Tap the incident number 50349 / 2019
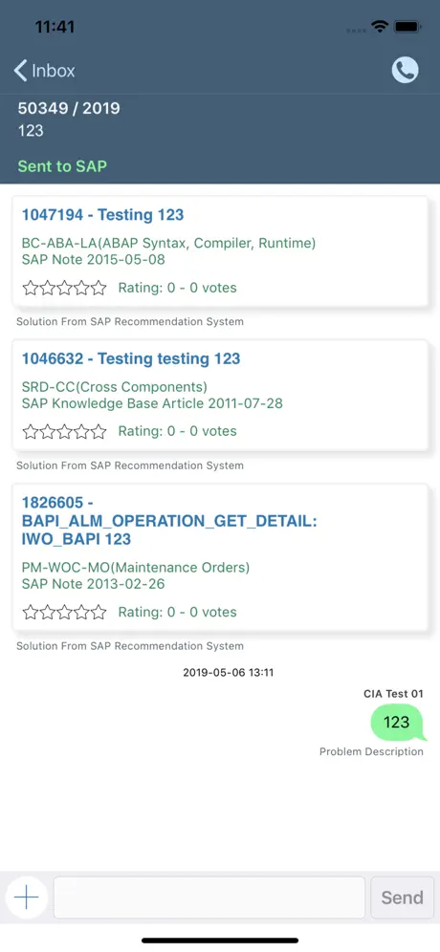Image resolution: width=440 pixels, height=952 pixels. [x=69, y=109]
